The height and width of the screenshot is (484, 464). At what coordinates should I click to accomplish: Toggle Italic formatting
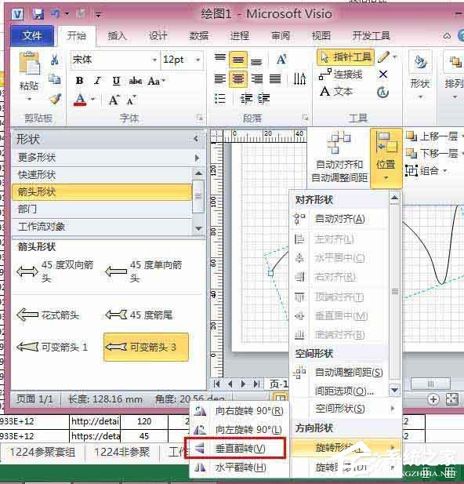(x=98, y=81)
